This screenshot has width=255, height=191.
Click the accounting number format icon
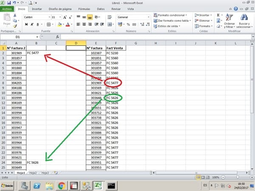tap(120, 24)
